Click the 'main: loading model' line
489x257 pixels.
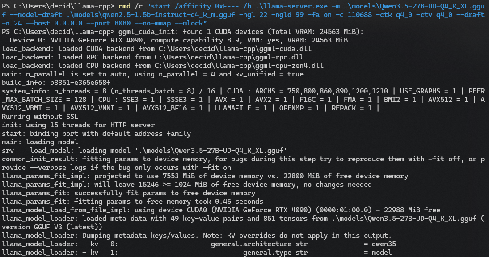[x=40, y=142]
